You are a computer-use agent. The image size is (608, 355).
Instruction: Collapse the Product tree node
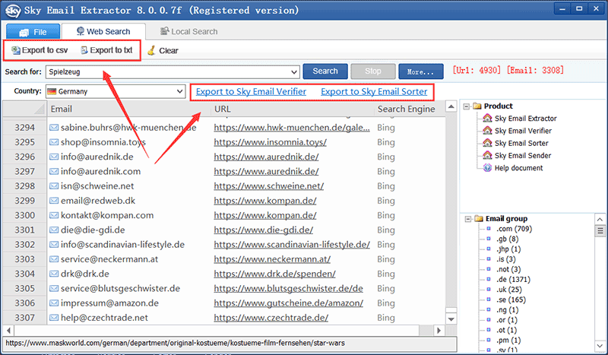[x=467, y=106]
